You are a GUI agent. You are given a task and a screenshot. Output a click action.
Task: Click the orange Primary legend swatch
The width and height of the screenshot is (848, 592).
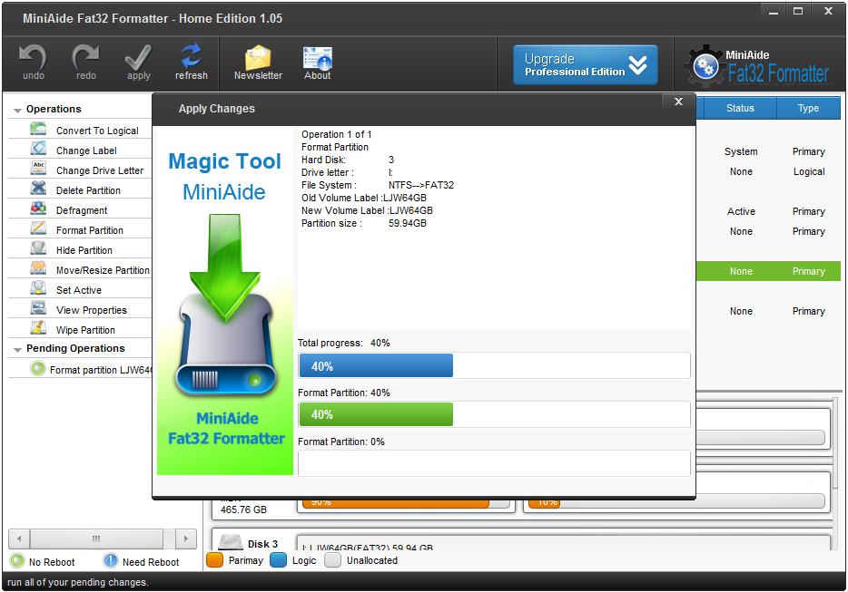[x=214, y=560]
